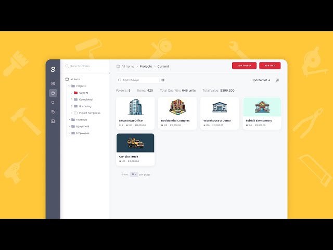Expand the Equipment folder chevron

coord(69,126)
